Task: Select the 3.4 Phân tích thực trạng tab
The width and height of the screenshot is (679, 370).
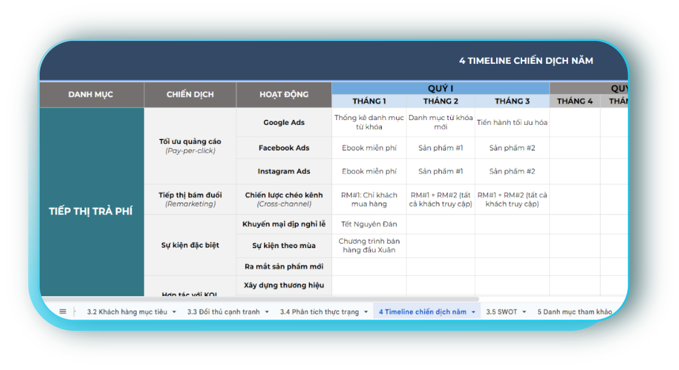Action: pyautogui.click(x=319, y=312)
